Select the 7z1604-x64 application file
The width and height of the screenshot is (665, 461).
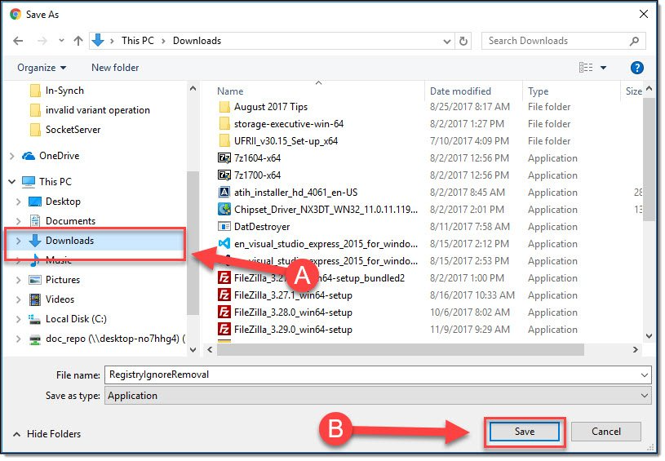257,158
